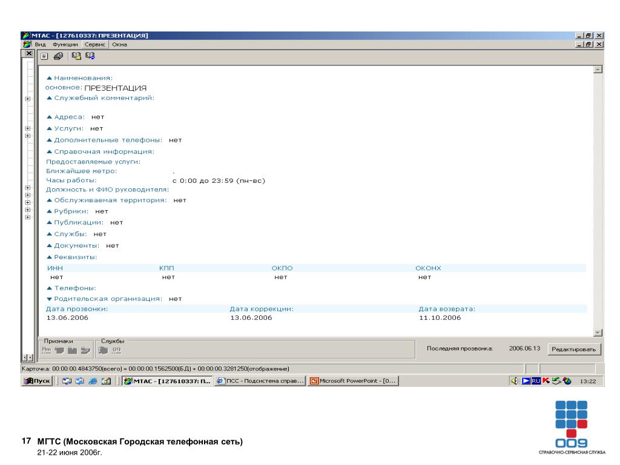620x465 pixels.
Task: Click the blue arrow tray icon
Action: tap(526, 381)
